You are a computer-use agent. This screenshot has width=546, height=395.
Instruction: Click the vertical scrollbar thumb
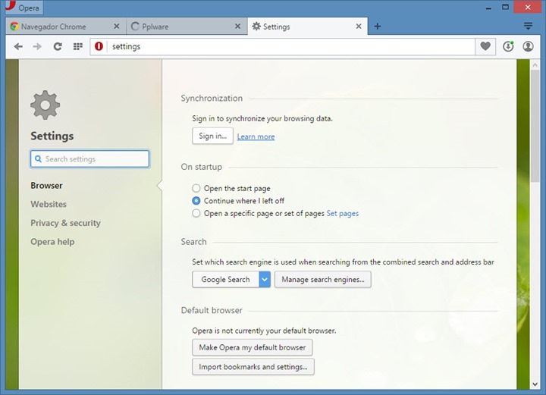pyautogui.click(x=535, y=125)
